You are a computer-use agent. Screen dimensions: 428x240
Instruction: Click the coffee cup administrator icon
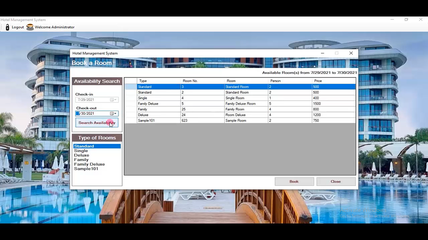click(x=30, y=27)
